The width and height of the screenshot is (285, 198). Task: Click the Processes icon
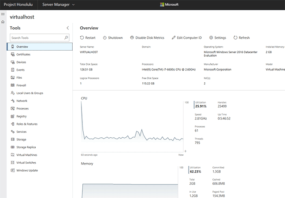coord(12,108)
